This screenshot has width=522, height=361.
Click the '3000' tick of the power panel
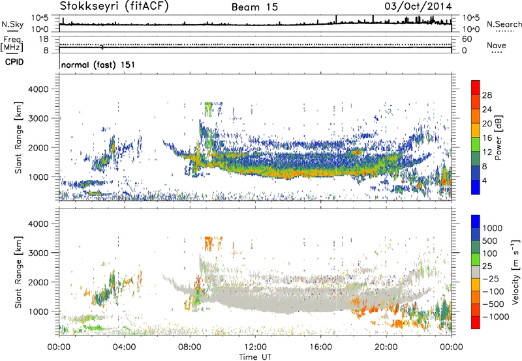click(38, 119)
